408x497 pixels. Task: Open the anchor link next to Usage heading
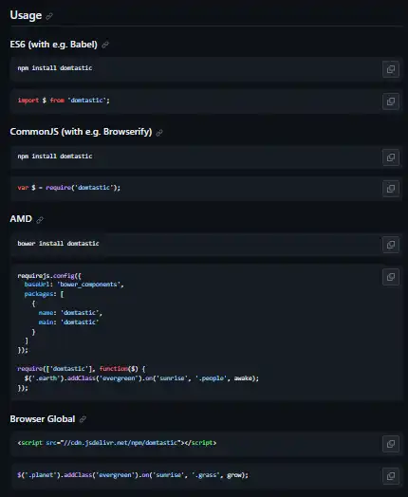pyautogui.click(x=49, y=16)
